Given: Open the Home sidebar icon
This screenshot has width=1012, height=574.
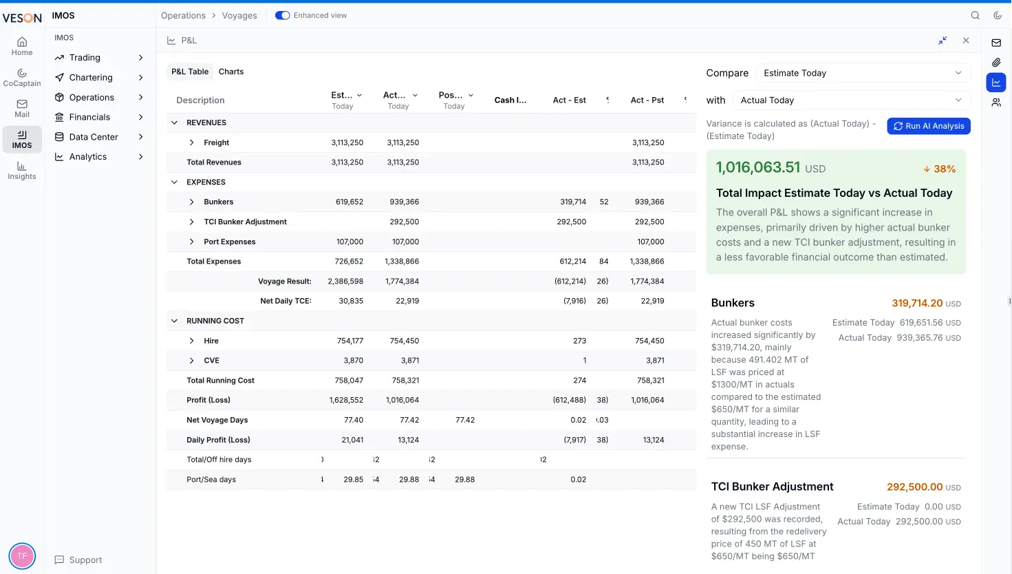Looking at the screenshot, I should (x=22, y=46).
